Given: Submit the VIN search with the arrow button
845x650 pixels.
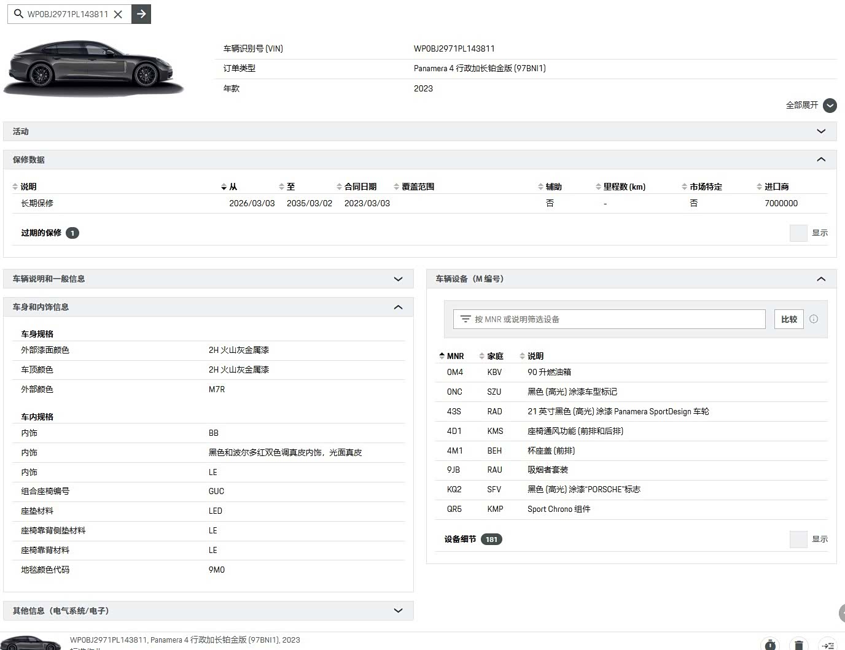Looking at the screenshot, I should pos(141,14).
